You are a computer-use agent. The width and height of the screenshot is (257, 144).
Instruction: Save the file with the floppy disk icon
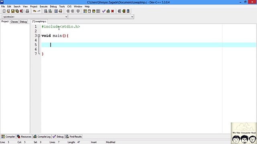click(x=12, y=11)
